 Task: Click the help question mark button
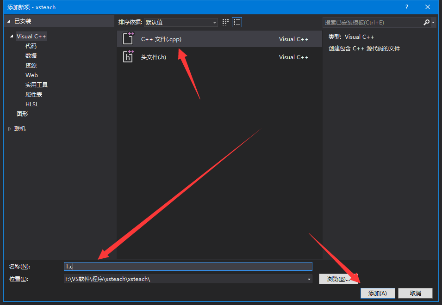point(407,7)
